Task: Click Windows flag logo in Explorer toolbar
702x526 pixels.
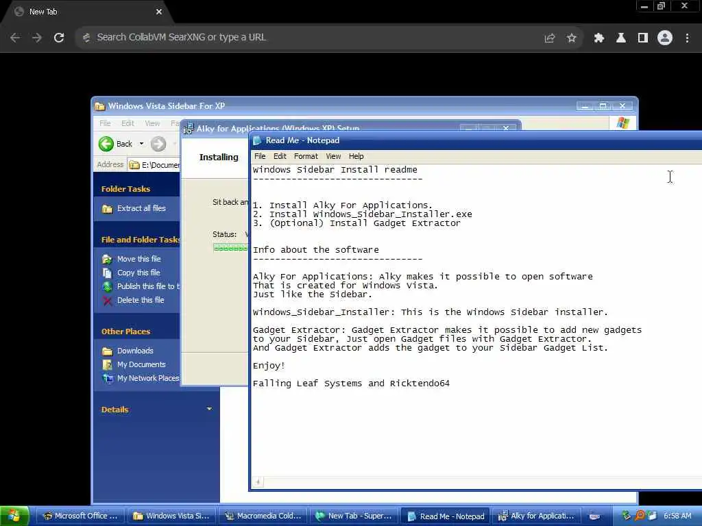Action: pos(622,123)
